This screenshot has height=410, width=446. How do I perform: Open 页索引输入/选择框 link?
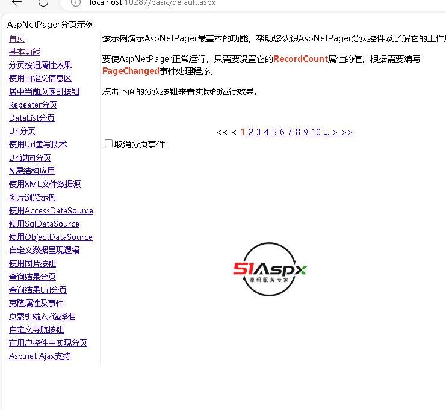42,316
